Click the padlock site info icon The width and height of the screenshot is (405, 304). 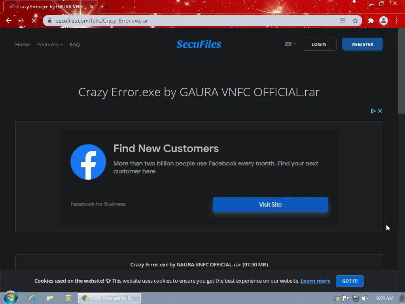click(x=50, y=21)
